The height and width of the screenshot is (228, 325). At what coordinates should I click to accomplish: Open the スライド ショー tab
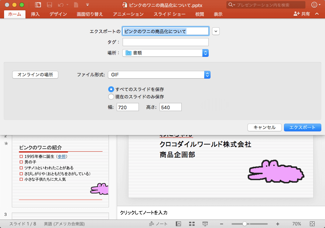[x=170, y=14]
